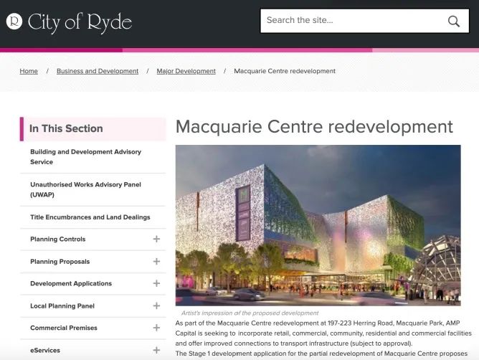The image size is (479, 360).
Task: Open the Planning Proposals menu item
Action: pyautogui.click(x=60, y=262)
